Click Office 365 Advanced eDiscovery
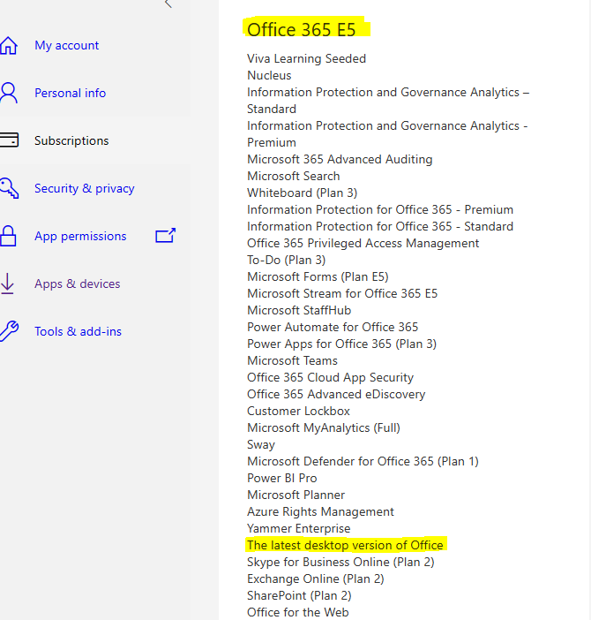 [x=336, y=394]
